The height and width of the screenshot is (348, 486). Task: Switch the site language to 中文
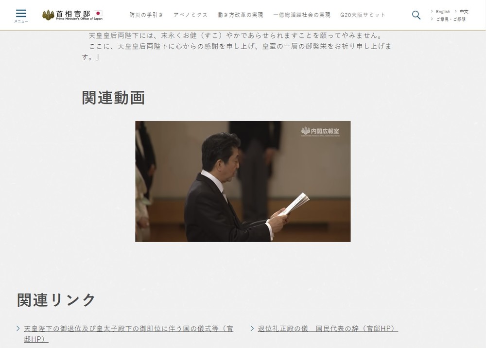point(464,11)
